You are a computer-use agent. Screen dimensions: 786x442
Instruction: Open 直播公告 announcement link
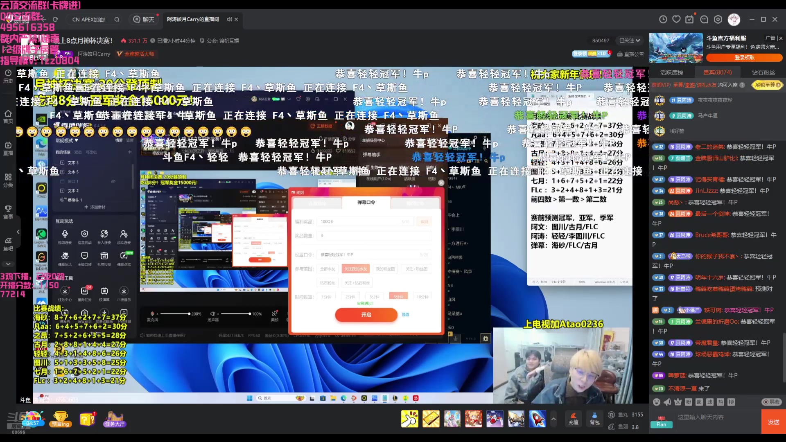tap(630, 54)
